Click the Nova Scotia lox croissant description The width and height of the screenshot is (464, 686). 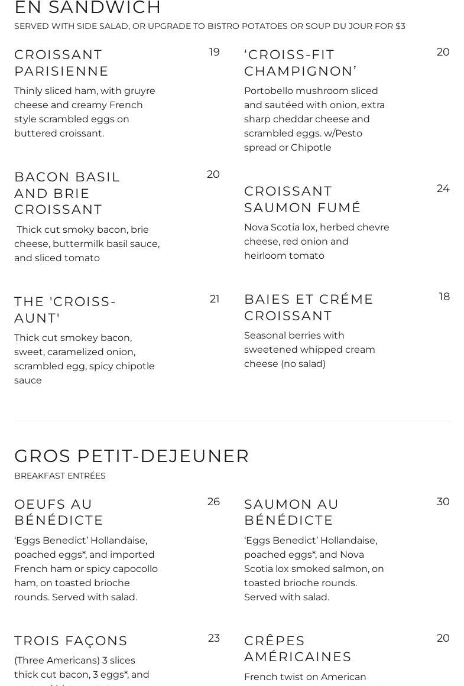tap(317, 241)
